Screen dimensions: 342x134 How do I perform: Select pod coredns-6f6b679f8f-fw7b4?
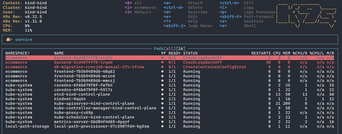coord(170,85)
